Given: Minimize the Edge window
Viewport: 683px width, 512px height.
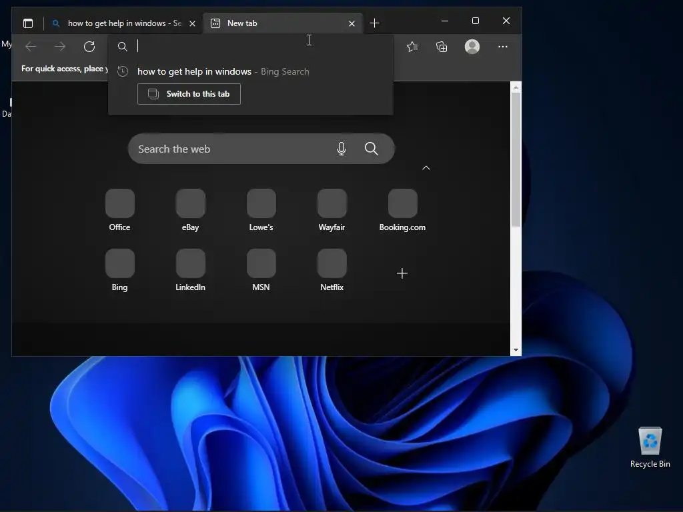Looking at the screenshot, I should [x=445, y=21].
